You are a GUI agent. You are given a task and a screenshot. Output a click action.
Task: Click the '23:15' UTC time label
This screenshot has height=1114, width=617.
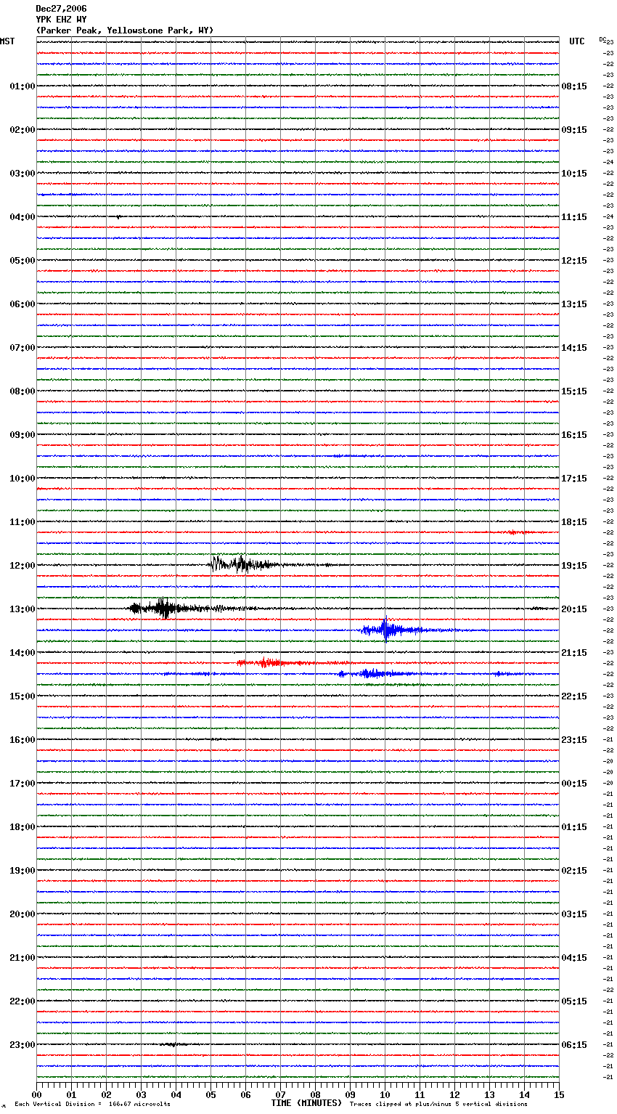[574, 740]
